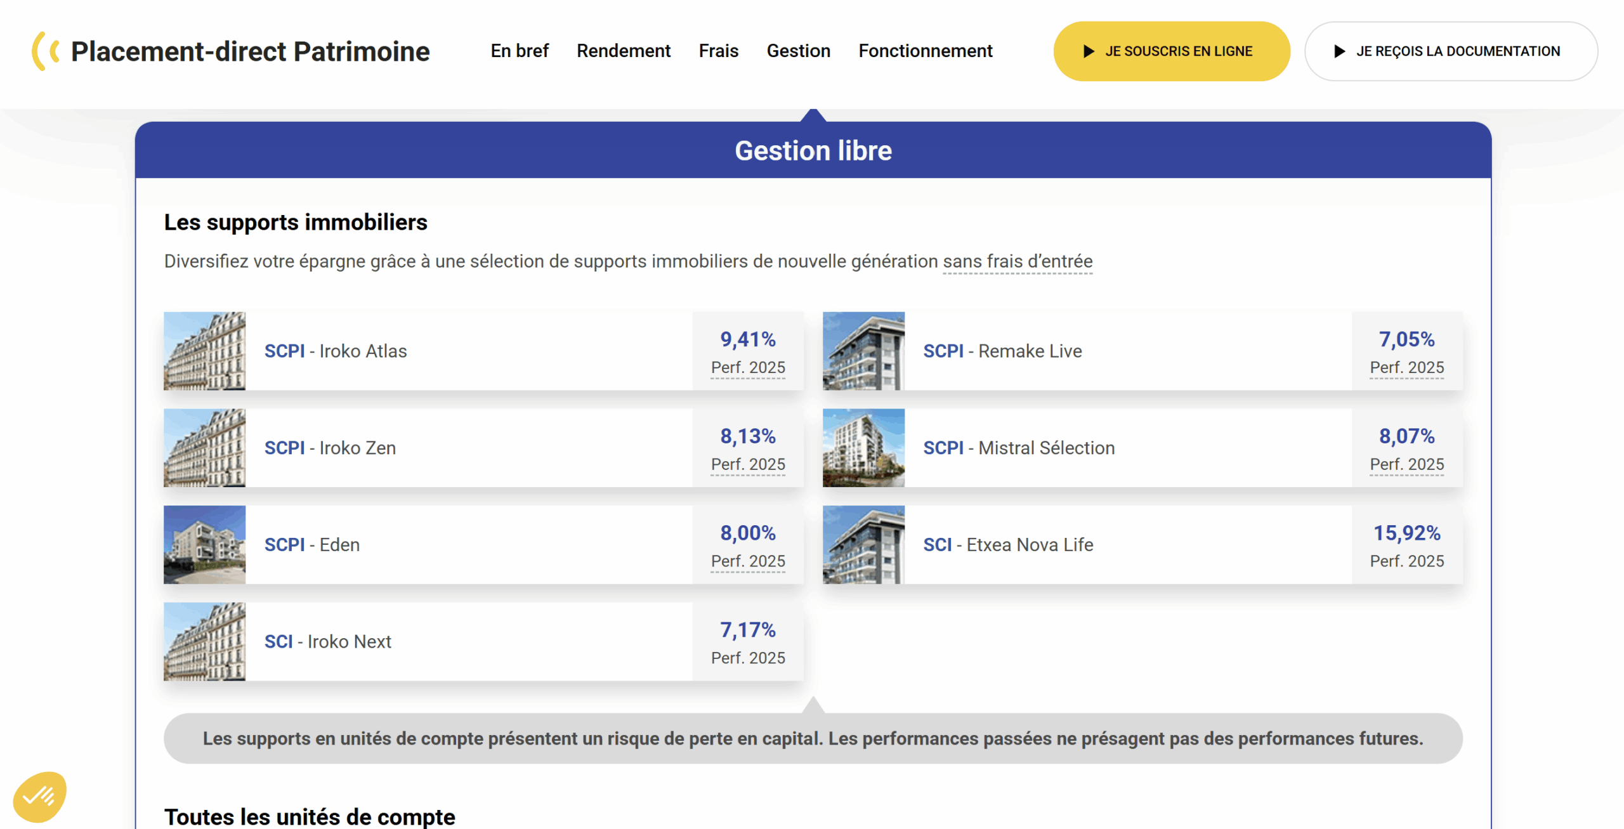Viewport: 1624px width, 829px height.
Task: Click Perf. 2025 under Iroko Atlas
Action: click(x=748, y=368)
